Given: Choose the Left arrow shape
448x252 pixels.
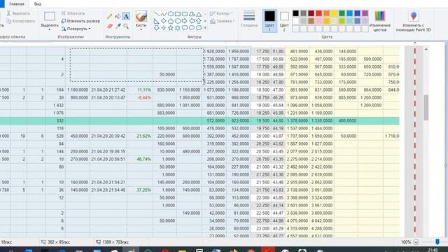Looking at the screenshot, I should pos(192,21).
